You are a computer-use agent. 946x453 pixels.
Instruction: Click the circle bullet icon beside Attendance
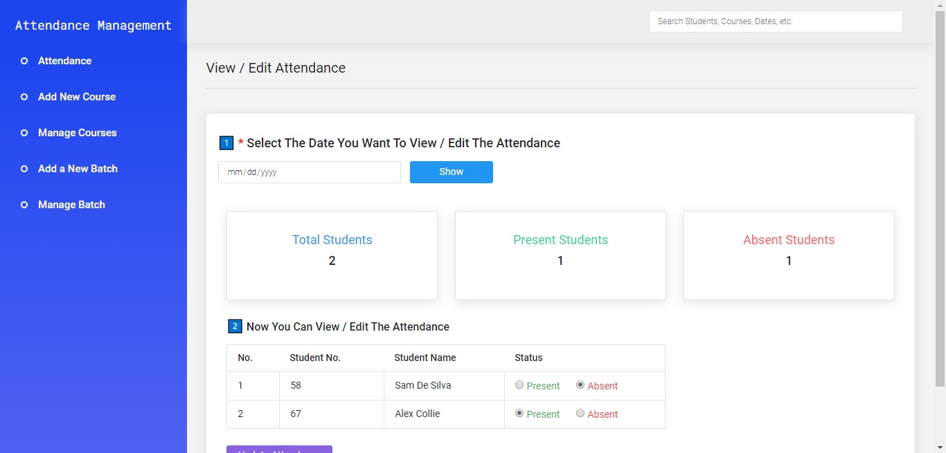point(24,61)
